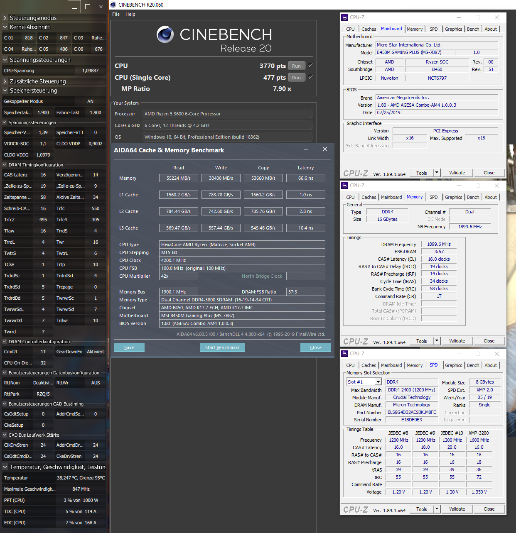
Task: Open the Slot #1 memory slot dropdown
Action: tap(378, 382)
